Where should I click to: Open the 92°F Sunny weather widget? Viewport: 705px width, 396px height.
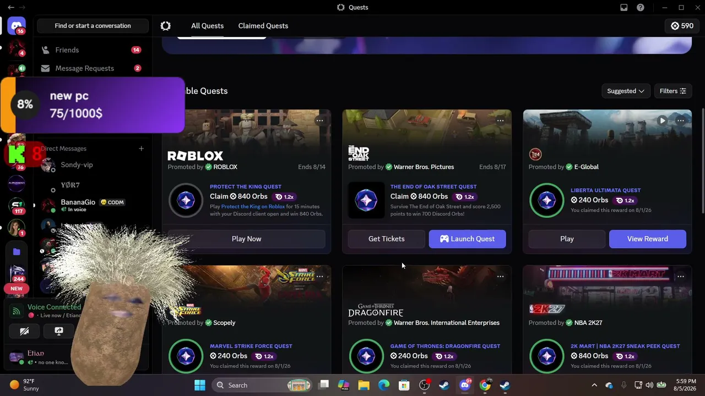[25, 385]
